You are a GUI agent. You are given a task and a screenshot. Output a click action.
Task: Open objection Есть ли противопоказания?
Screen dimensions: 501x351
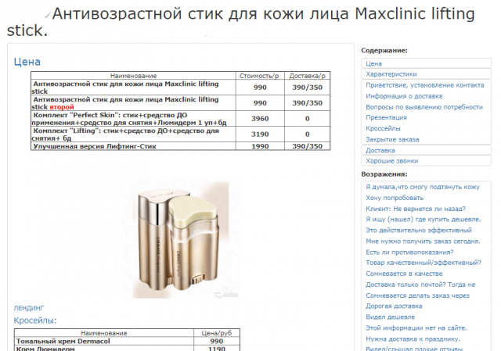pyautogui.click(x=409, y=252)
